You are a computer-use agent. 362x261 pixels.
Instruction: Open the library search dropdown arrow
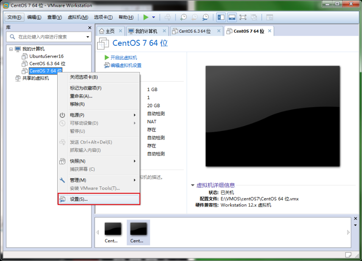click(88, 37)
